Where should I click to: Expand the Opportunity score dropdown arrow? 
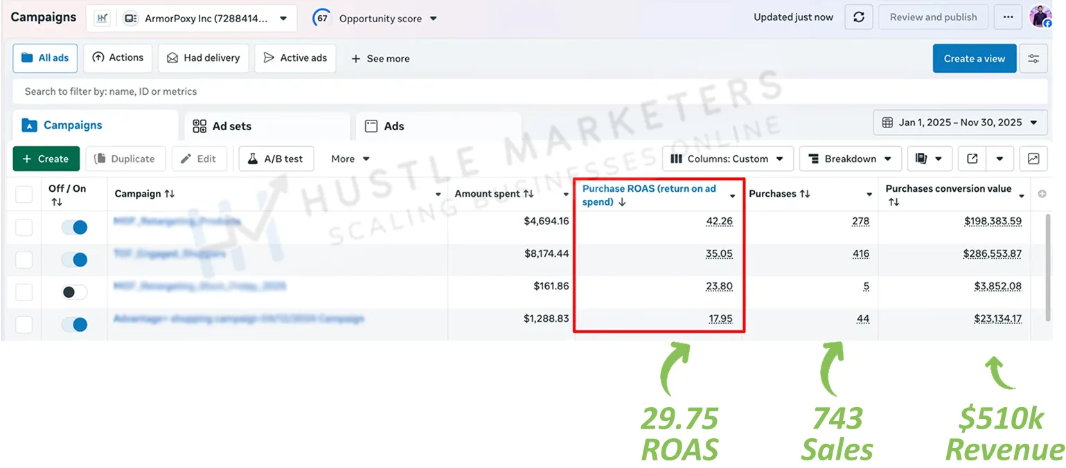click(434, 19)
